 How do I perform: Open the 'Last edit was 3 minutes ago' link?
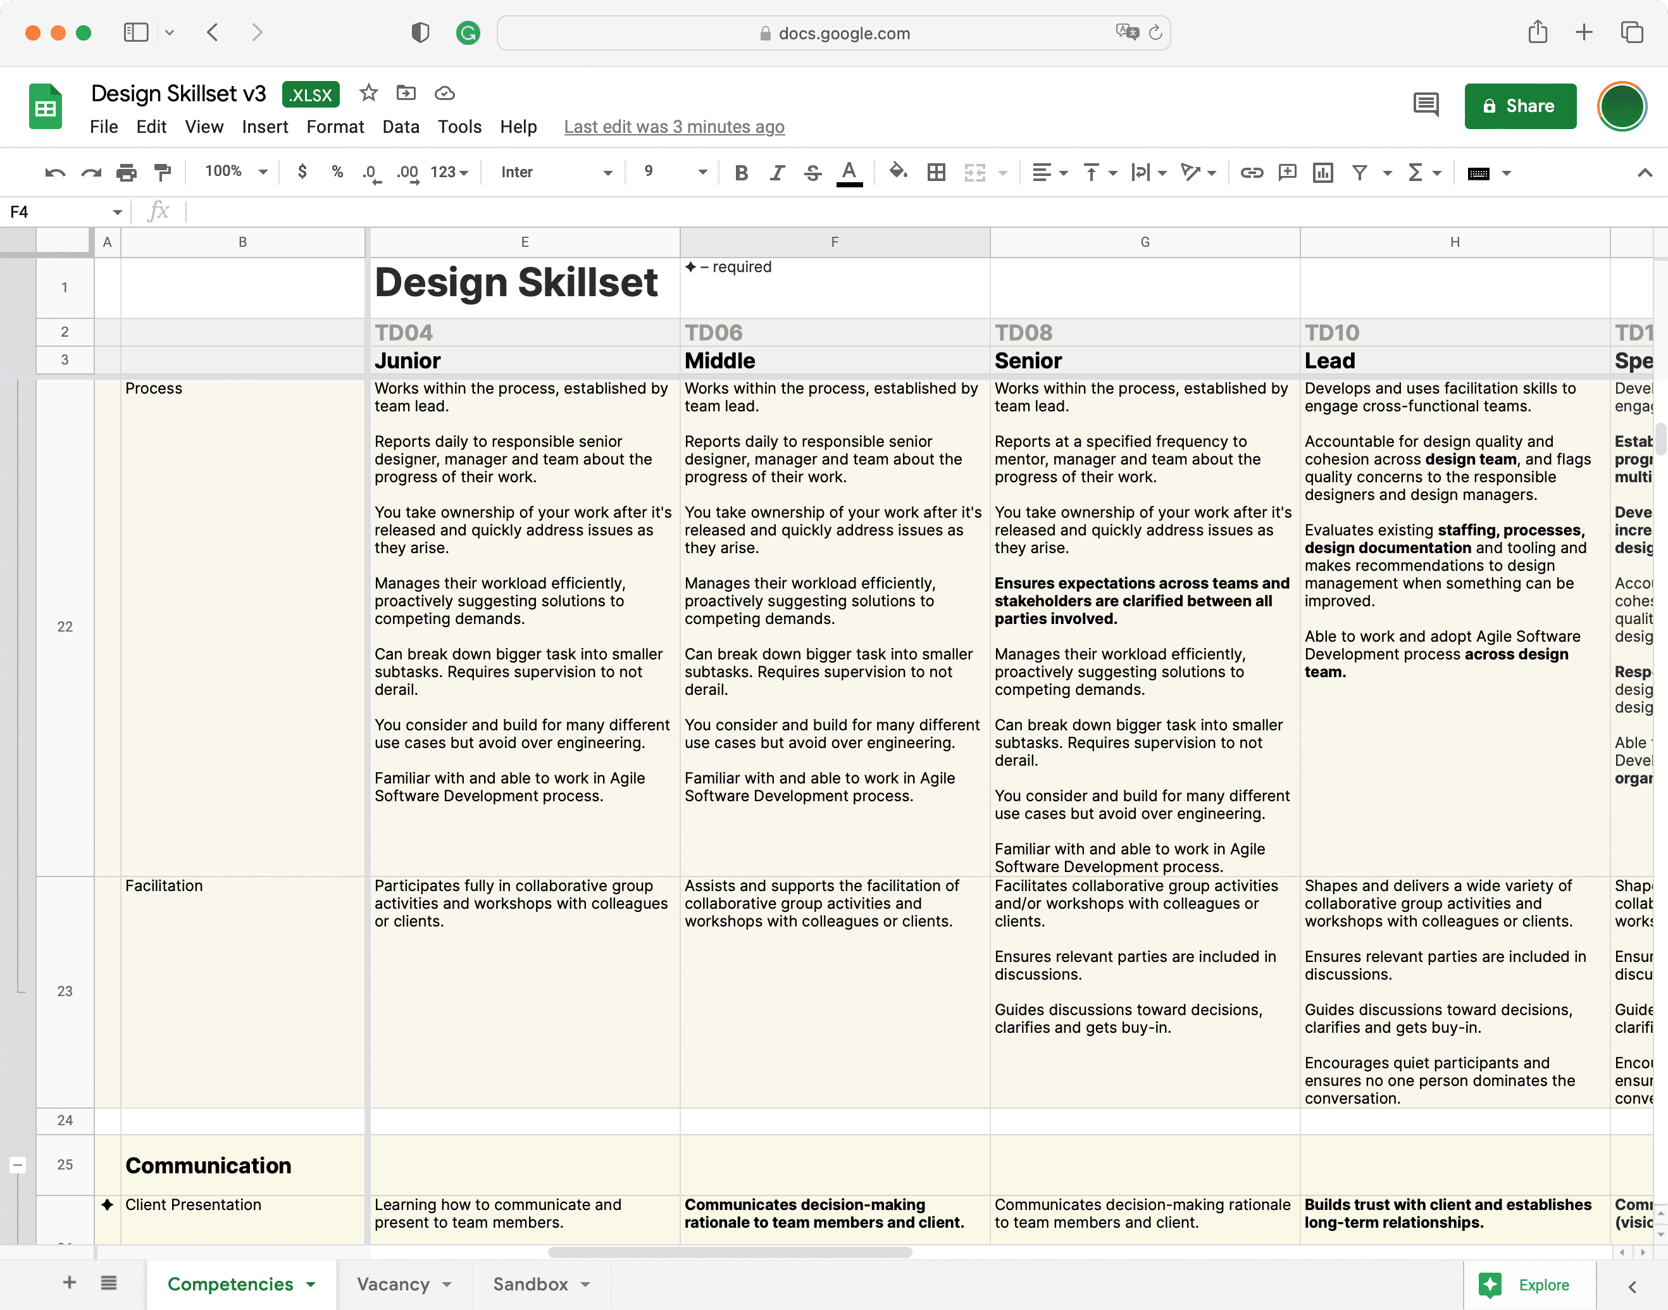pos(674,127)
